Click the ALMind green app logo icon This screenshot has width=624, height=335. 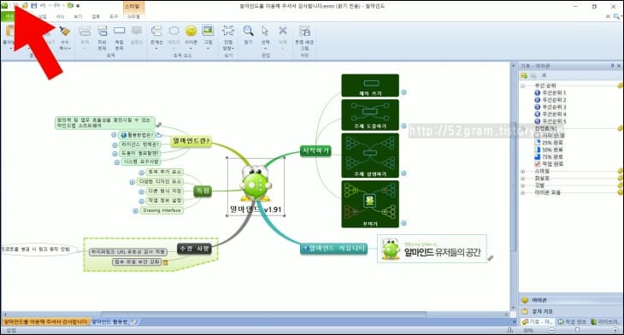click(x=4, y=5)
